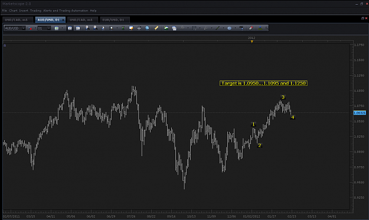This screenshot has height=220, width=369.
Task: Toggle the second chart mode button
Action: tap(78, 28)
